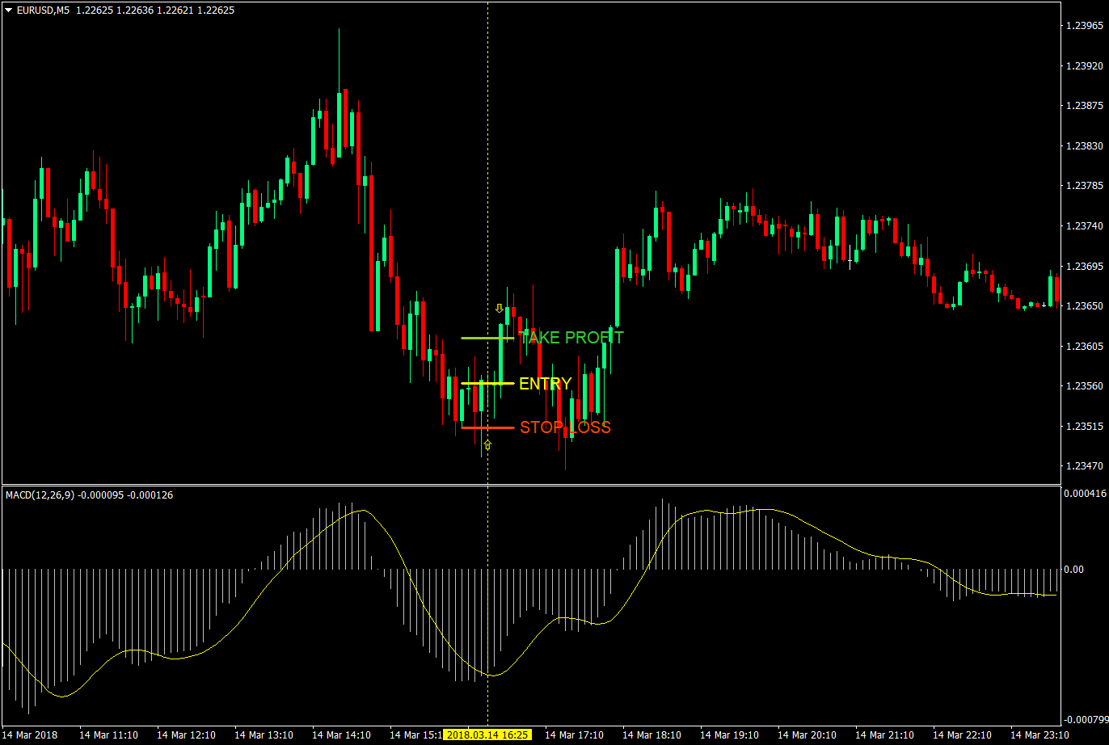
Task: Toggle the STOP LOSS orange line
Action: (477, 427)
